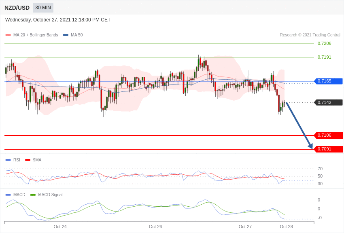The image size is (344, 233).
Task: Click the MACD Signal legend label
Action: pos(50,195)
